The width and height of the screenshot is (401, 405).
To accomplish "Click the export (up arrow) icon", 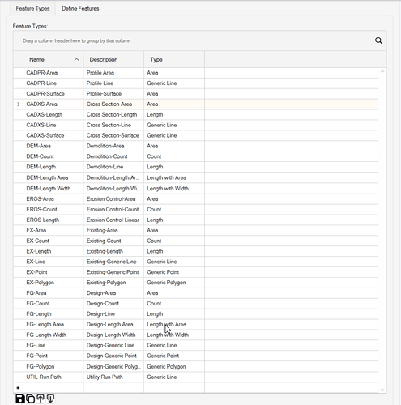I will tap(41, 399).
